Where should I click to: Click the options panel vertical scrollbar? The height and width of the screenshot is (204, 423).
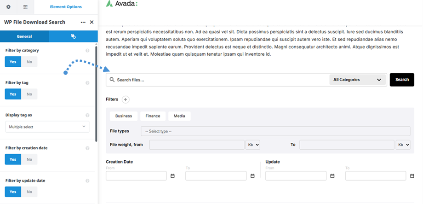click(96, 94)
